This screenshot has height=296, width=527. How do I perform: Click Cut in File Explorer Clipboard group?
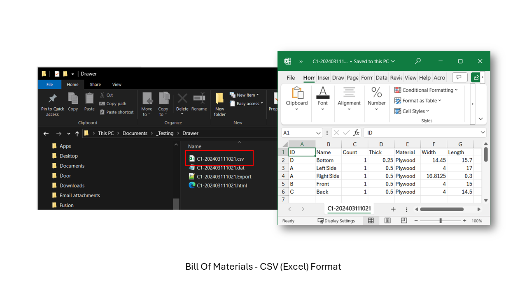pyautogui.click(x=106, y=95)
